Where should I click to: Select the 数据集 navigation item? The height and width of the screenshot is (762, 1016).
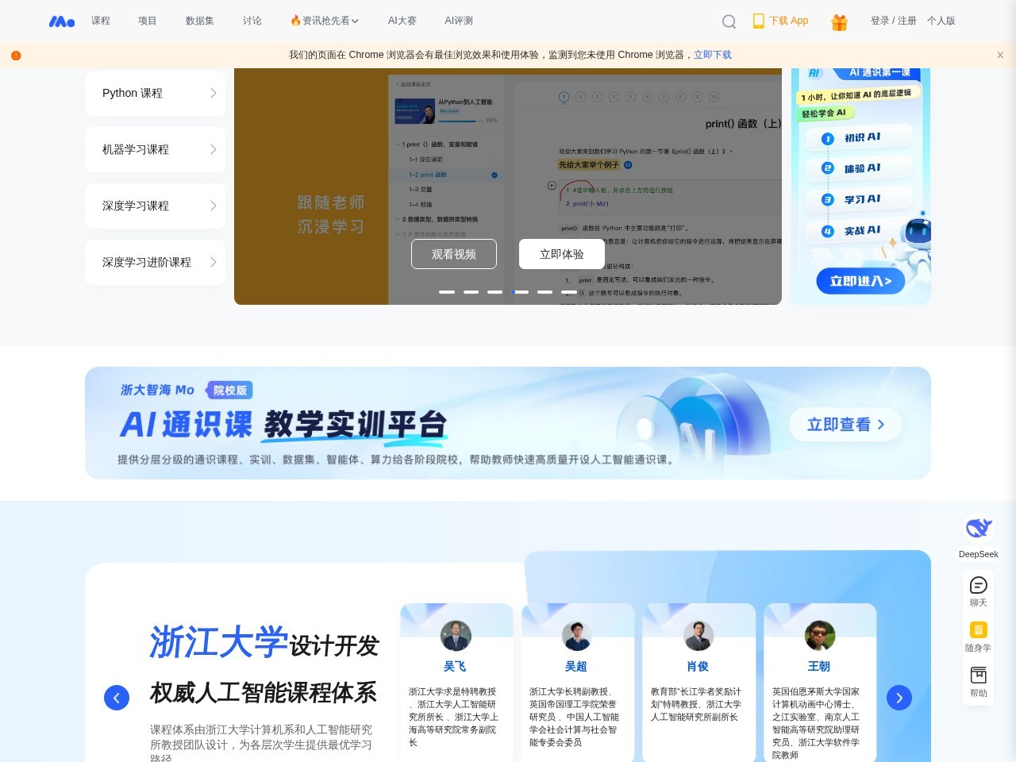click(198, 21)
